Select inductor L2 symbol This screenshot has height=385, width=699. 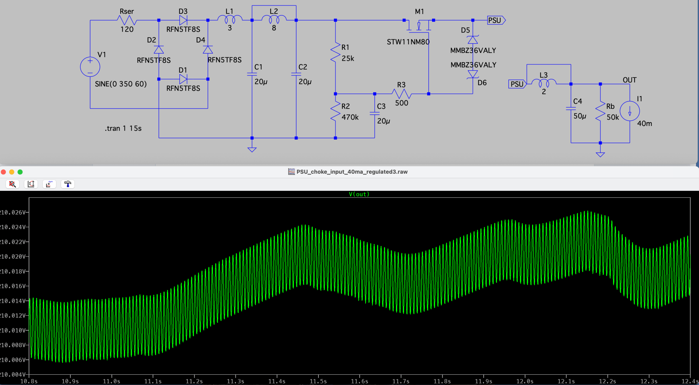pos(274,19)
